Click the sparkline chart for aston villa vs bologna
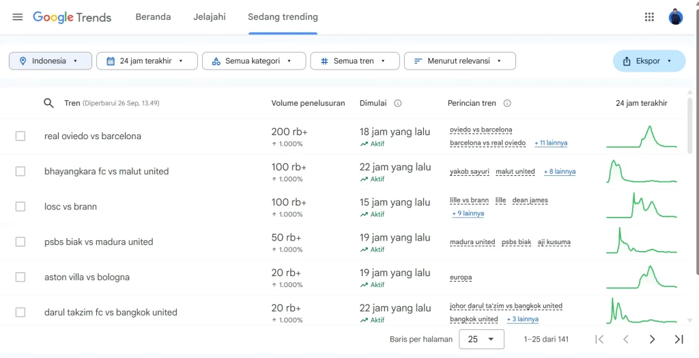The height and width of the screenshot is (358, 699). click(x=642, y=277)
